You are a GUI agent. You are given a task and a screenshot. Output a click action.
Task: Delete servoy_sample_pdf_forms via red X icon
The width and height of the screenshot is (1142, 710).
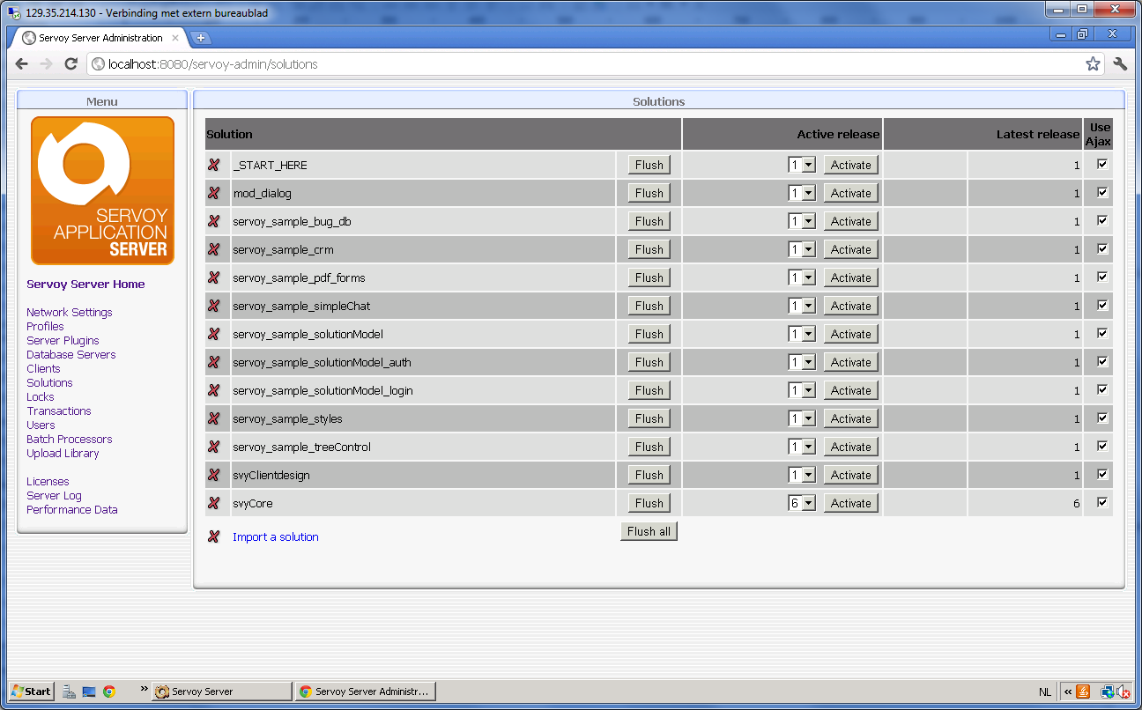213,277
